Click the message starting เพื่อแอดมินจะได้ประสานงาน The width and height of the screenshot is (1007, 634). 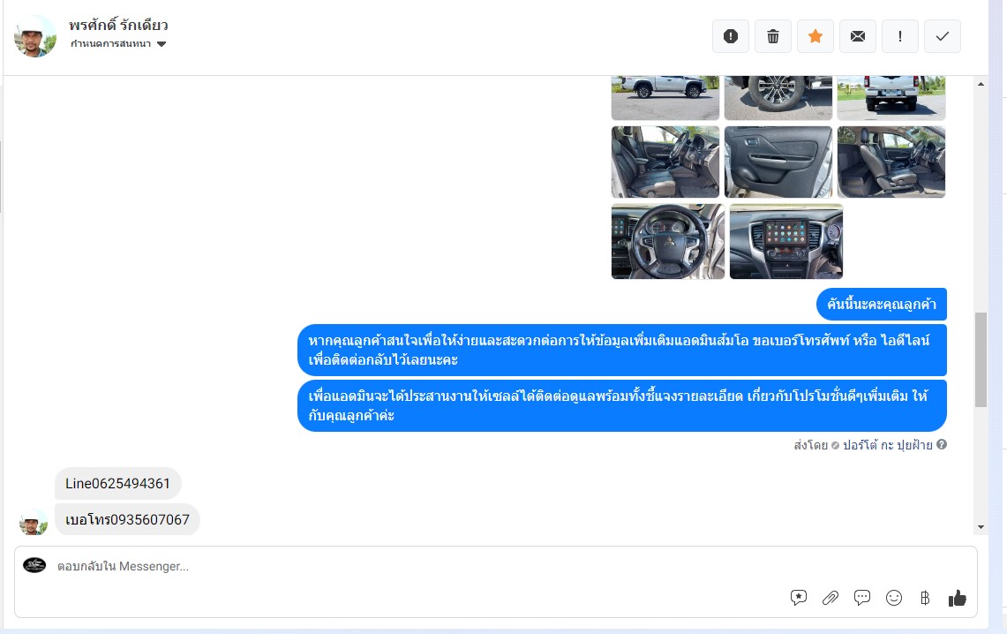pos(622,406)
